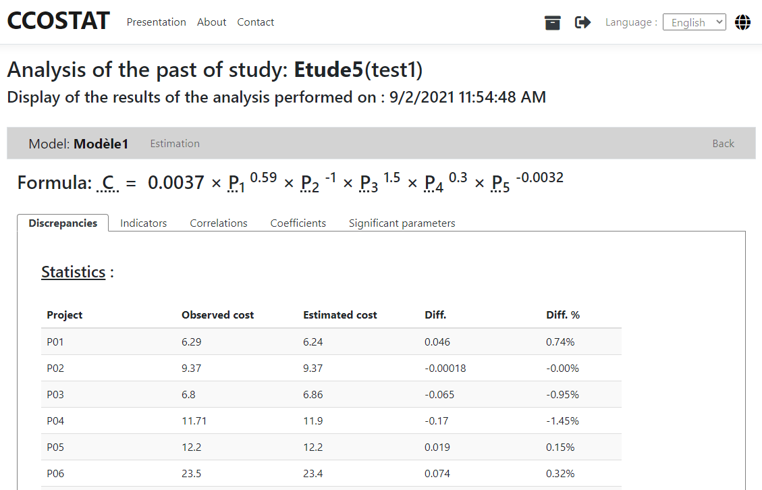Open the Contact link
The image size is (762, 490).
[x=255, y=22]
